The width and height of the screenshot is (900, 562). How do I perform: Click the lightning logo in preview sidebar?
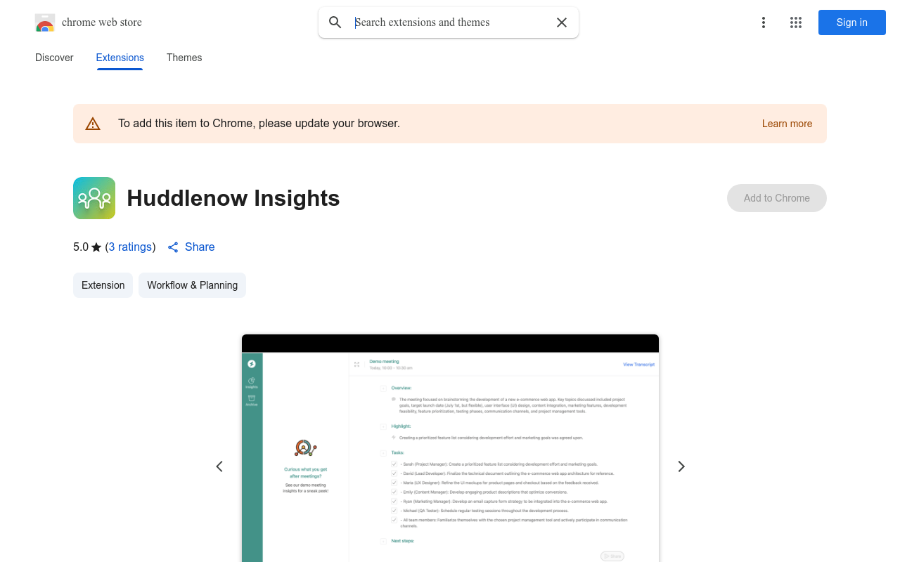coord(252,364)
